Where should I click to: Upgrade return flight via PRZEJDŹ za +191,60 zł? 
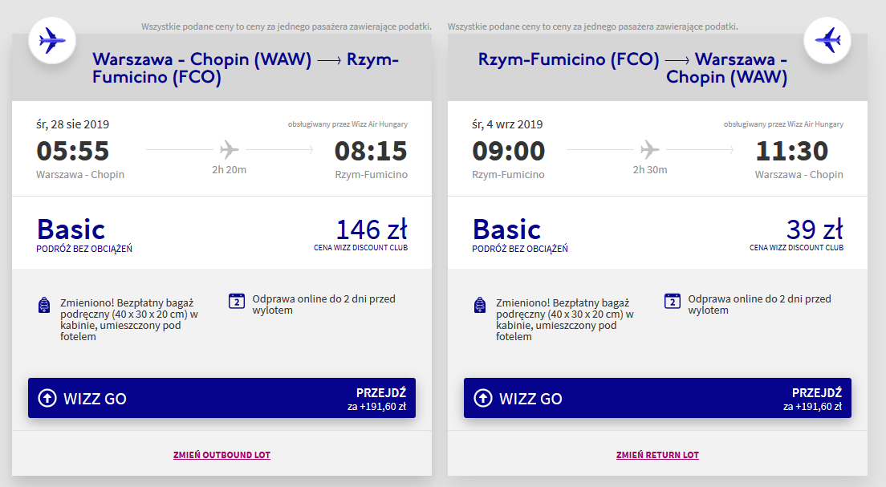point(812,399)
